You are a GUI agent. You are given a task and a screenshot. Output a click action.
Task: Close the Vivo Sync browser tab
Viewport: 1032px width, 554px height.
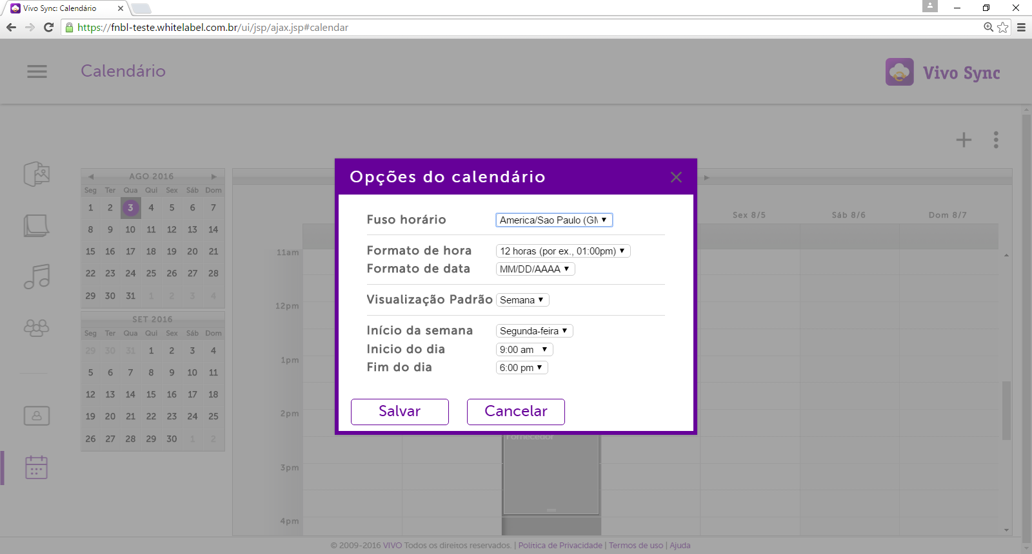click(x=120, y=8)
